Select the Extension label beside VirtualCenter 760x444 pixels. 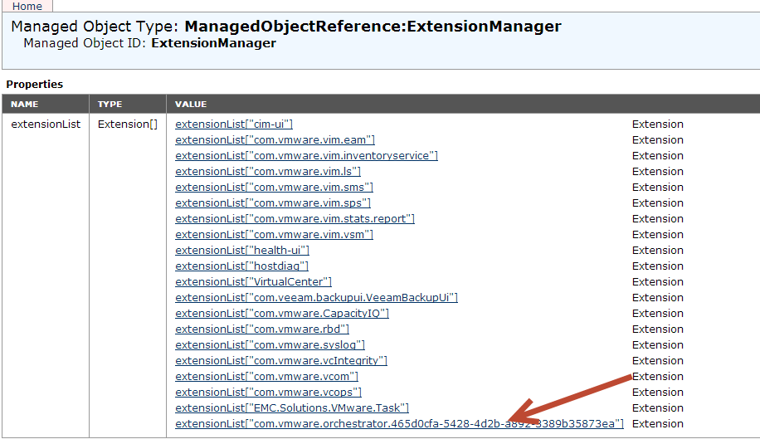(x=658, y=281)
